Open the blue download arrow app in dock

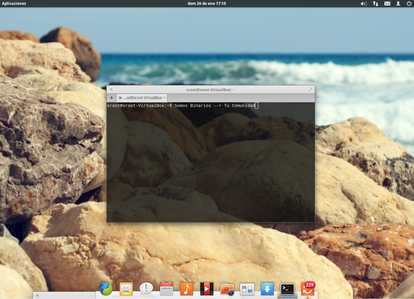click(x=267, y=289)
